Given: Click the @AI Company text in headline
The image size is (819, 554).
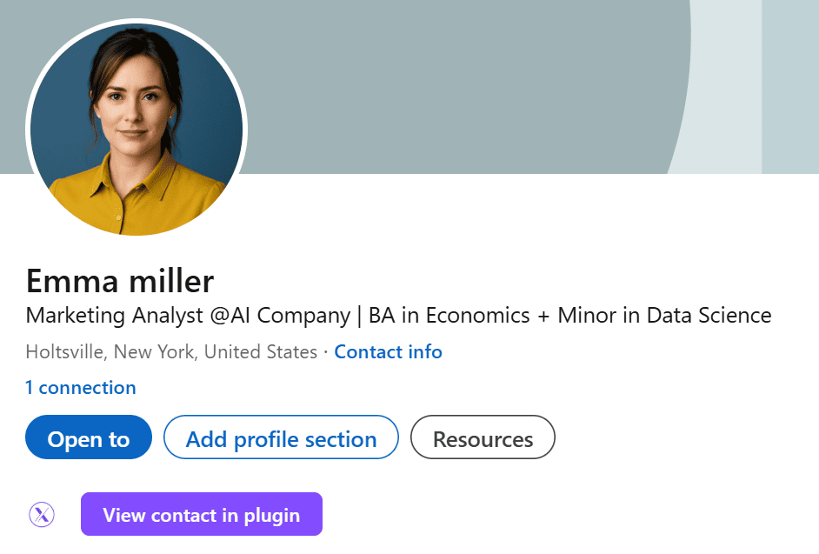Looking at the screenshot, I should [x=279, y=315].
